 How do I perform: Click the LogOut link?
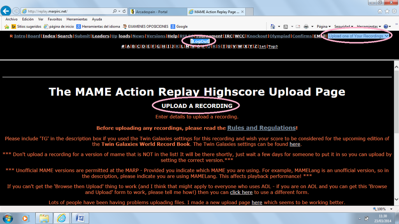(201, 41)
